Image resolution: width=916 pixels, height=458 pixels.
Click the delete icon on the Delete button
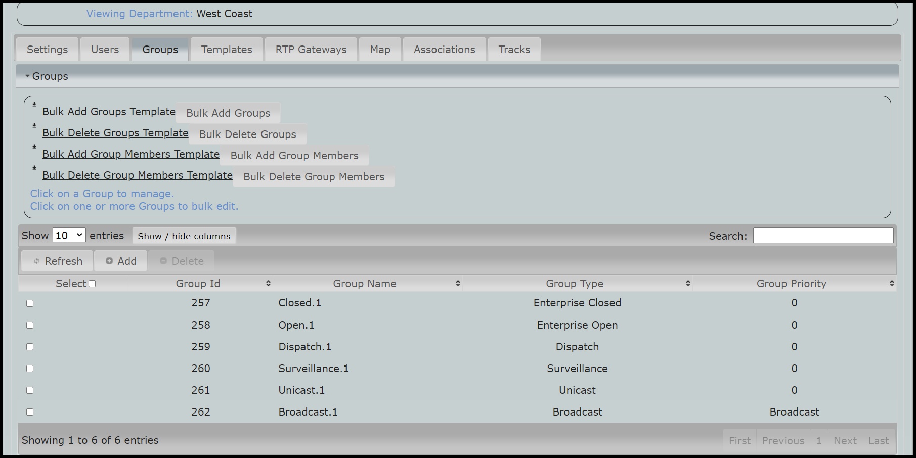pyautogui.click(x=163, y=260)
